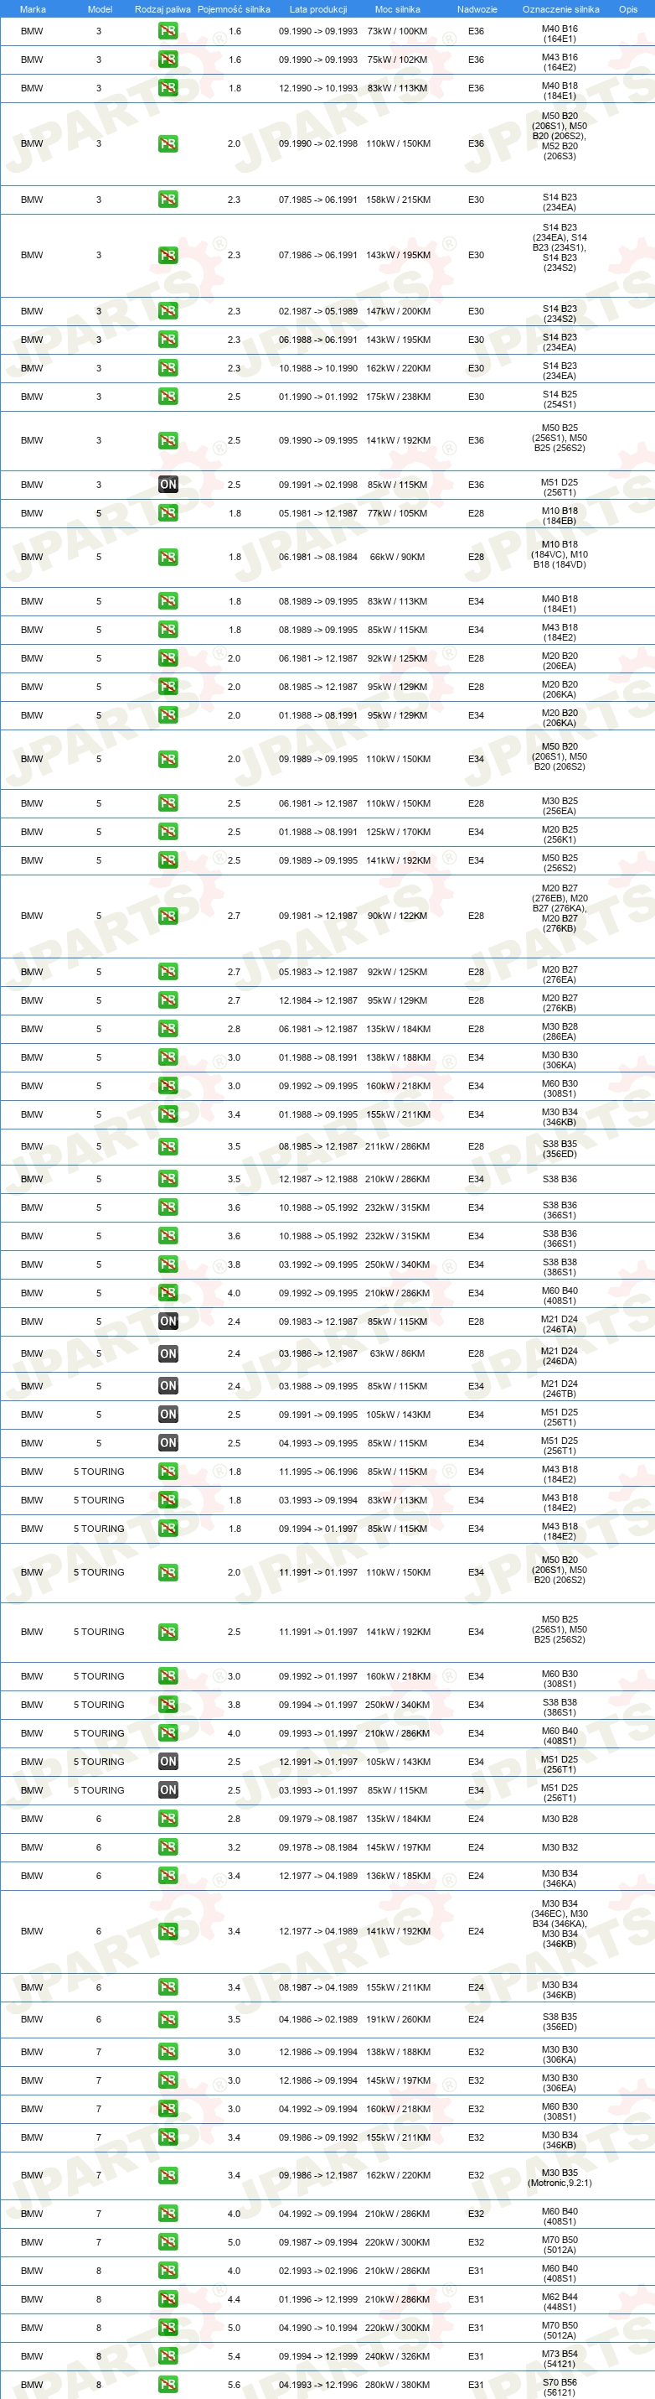Click the production dates 02.1987 -> 05.1989
The image size is (655, 2399).
pyautogui.click(x=318, y=311)
